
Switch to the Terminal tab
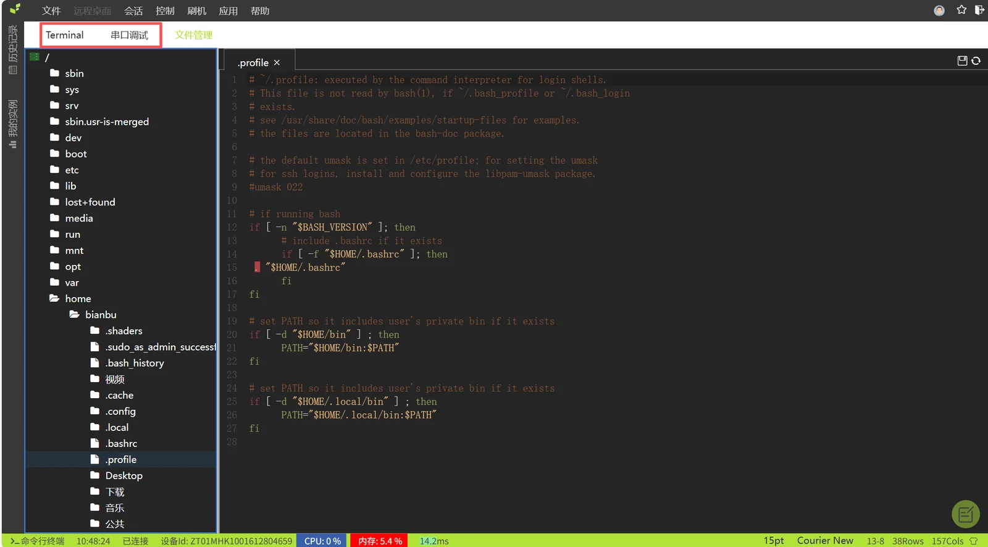coord(65,35)
